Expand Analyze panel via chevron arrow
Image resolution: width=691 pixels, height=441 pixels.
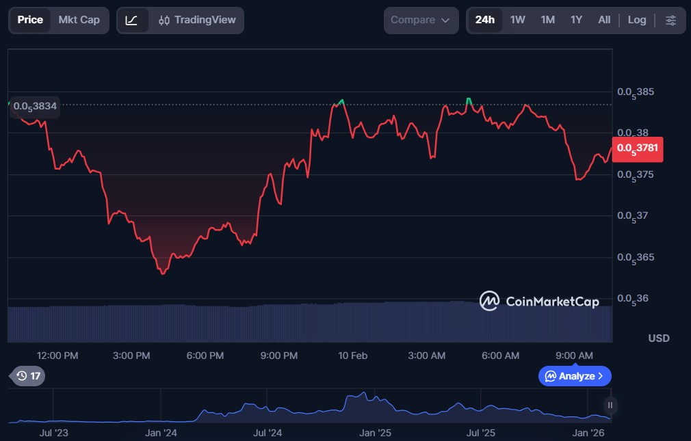(x=601, y=376)
